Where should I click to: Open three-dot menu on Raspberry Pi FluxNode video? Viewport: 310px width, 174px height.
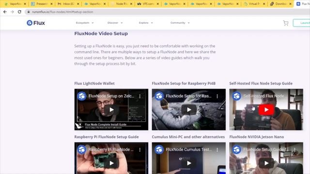coord(140,150)
